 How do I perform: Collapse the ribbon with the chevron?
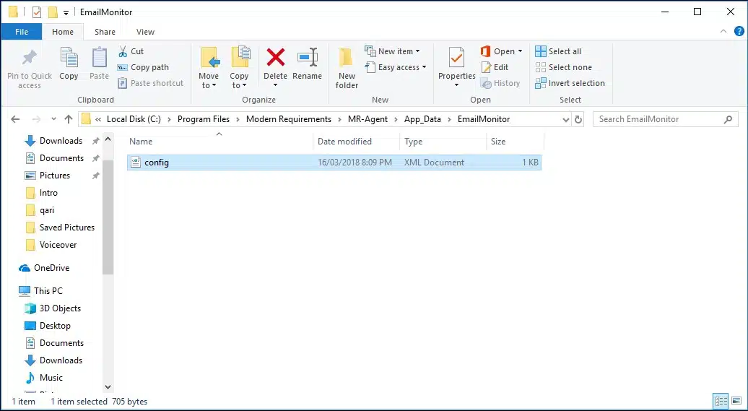tap(722, 32)
